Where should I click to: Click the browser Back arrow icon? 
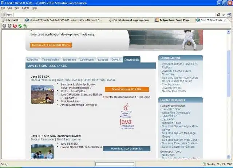(x=4, y=26)
